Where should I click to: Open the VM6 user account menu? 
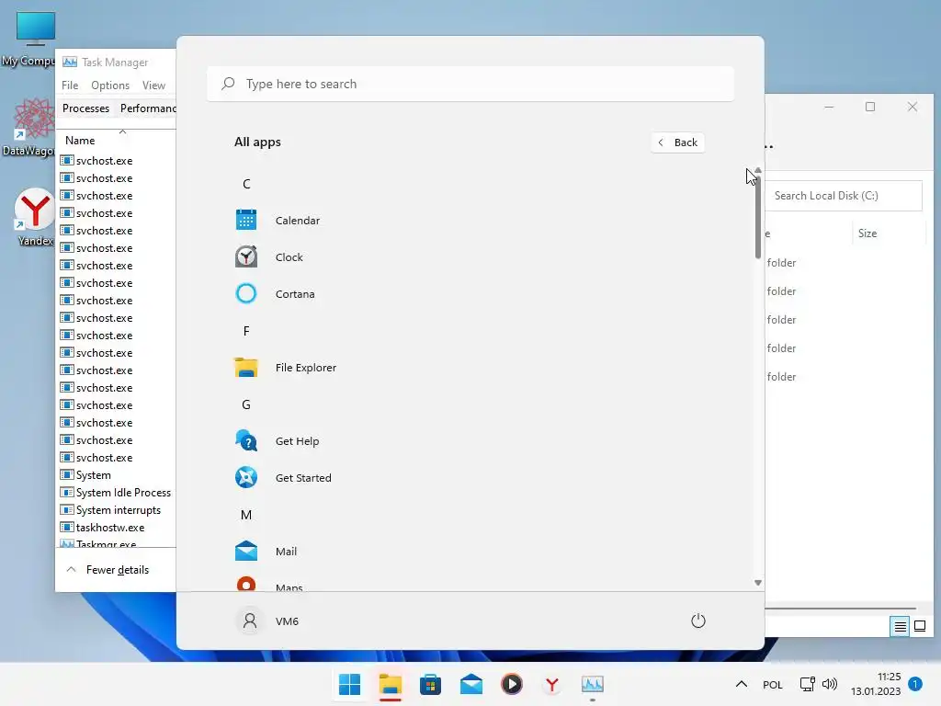pyautogui.click(x=267, y=621)
